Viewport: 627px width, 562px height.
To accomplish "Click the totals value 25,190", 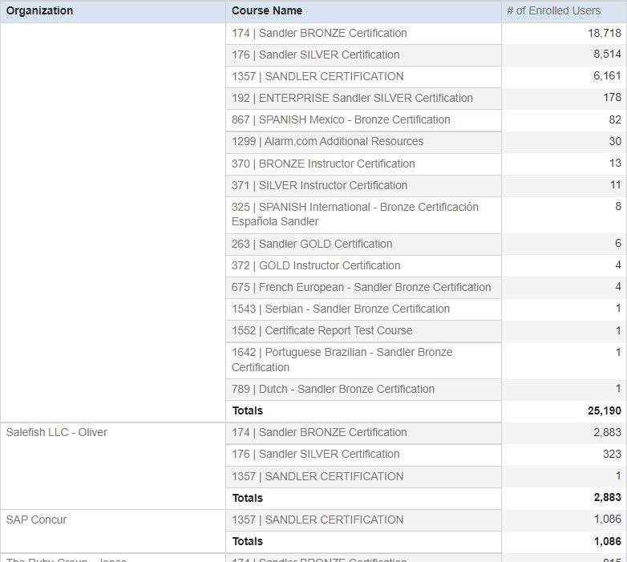I will (605, 411).
